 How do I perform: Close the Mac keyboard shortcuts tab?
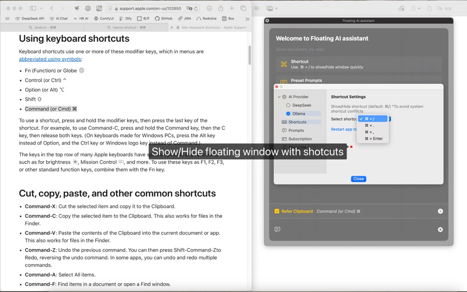[172, 28]
